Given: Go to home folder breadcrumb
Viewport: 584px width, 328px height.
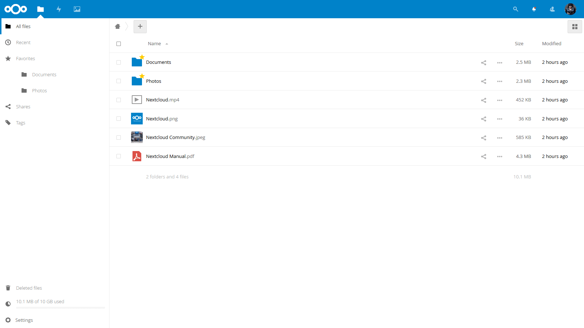Looking at the screenshot, I should pos(118,26).
